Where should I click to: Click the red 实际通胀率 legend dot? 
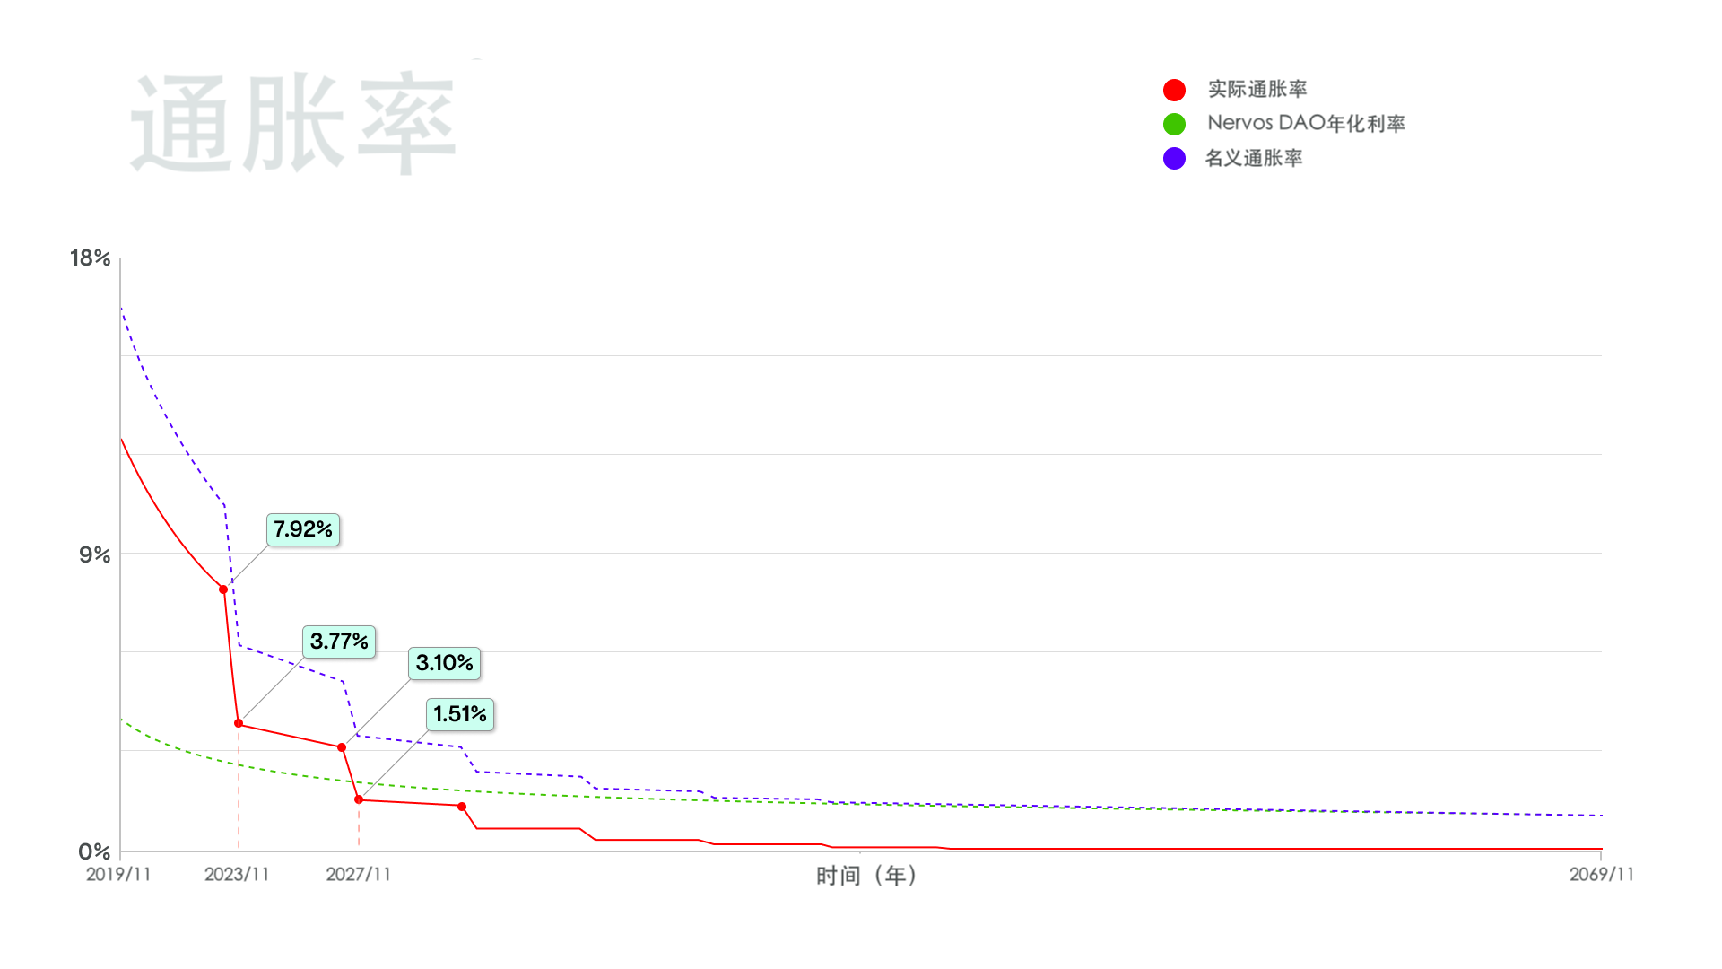click(1174, 90)
